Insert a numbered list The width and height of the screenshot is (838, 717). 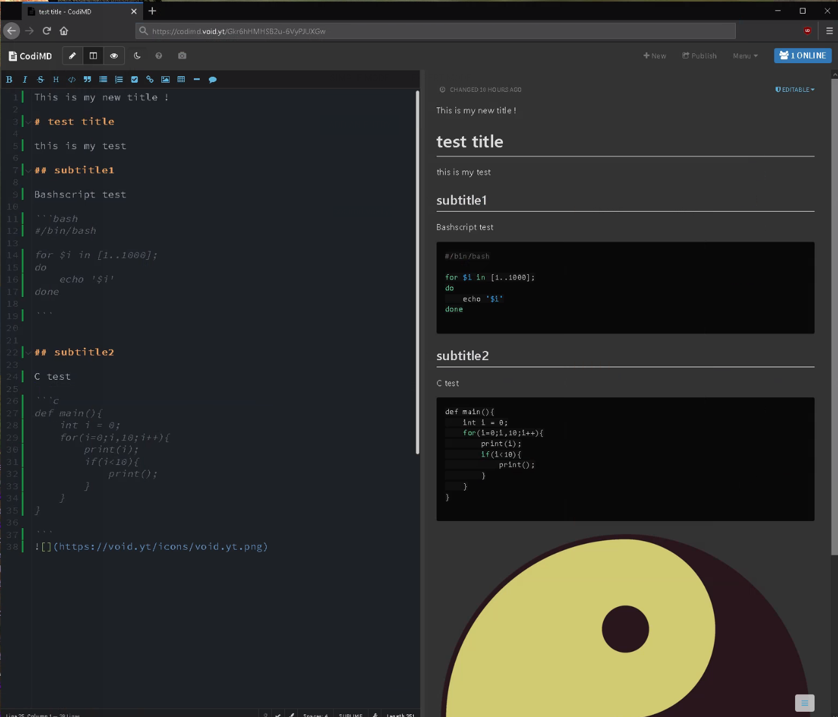(x=118, y=79)
